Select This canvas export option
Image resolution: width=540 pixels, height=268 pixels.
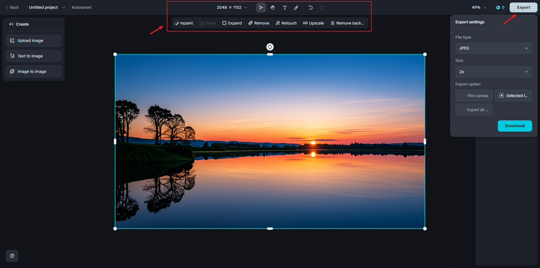(474, 96)
